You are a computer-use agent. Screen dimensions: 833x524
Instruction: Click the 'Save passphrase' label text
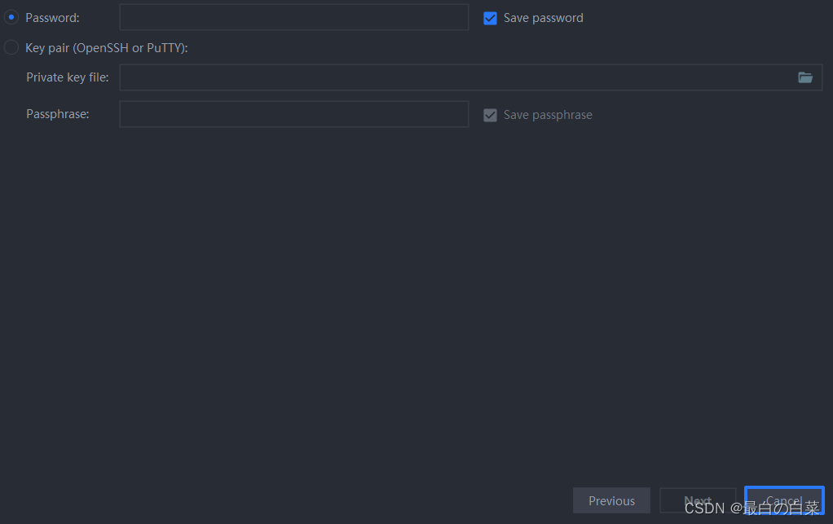[x=548, y=115]
